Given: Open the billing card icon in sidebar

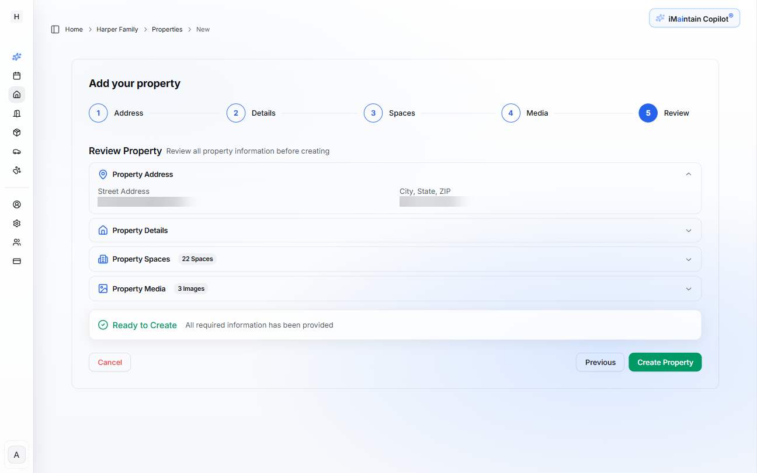Looking at the screenshot, I should pos(16,261).
